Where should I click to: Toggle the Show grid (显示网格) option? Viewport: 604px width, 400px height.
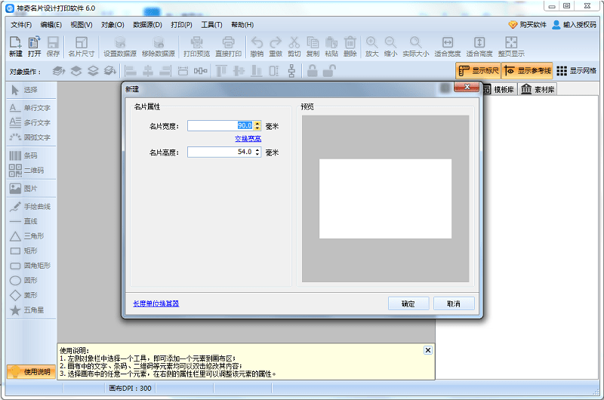coord(577,71)
